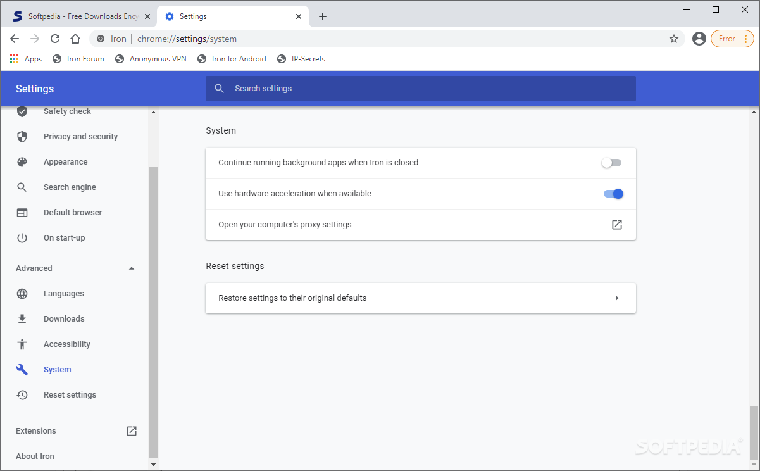Switch to the Settings tab
The image size is (760, 471).
[x=233, y=16]
